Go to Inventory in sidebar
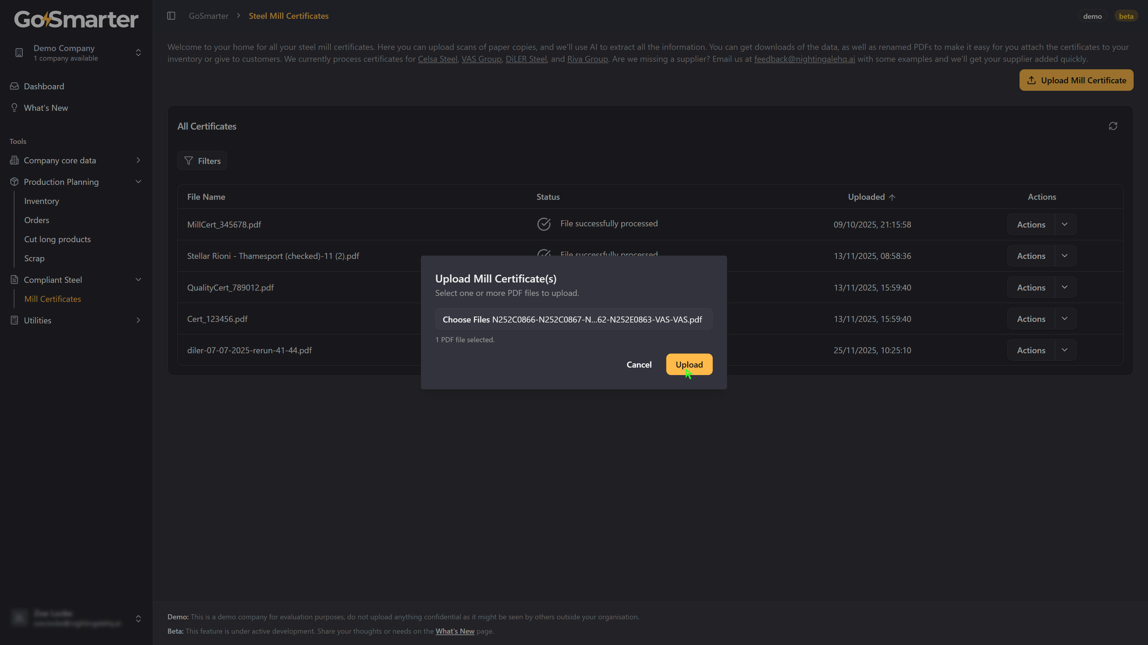1148x645 pixels. 42,201
